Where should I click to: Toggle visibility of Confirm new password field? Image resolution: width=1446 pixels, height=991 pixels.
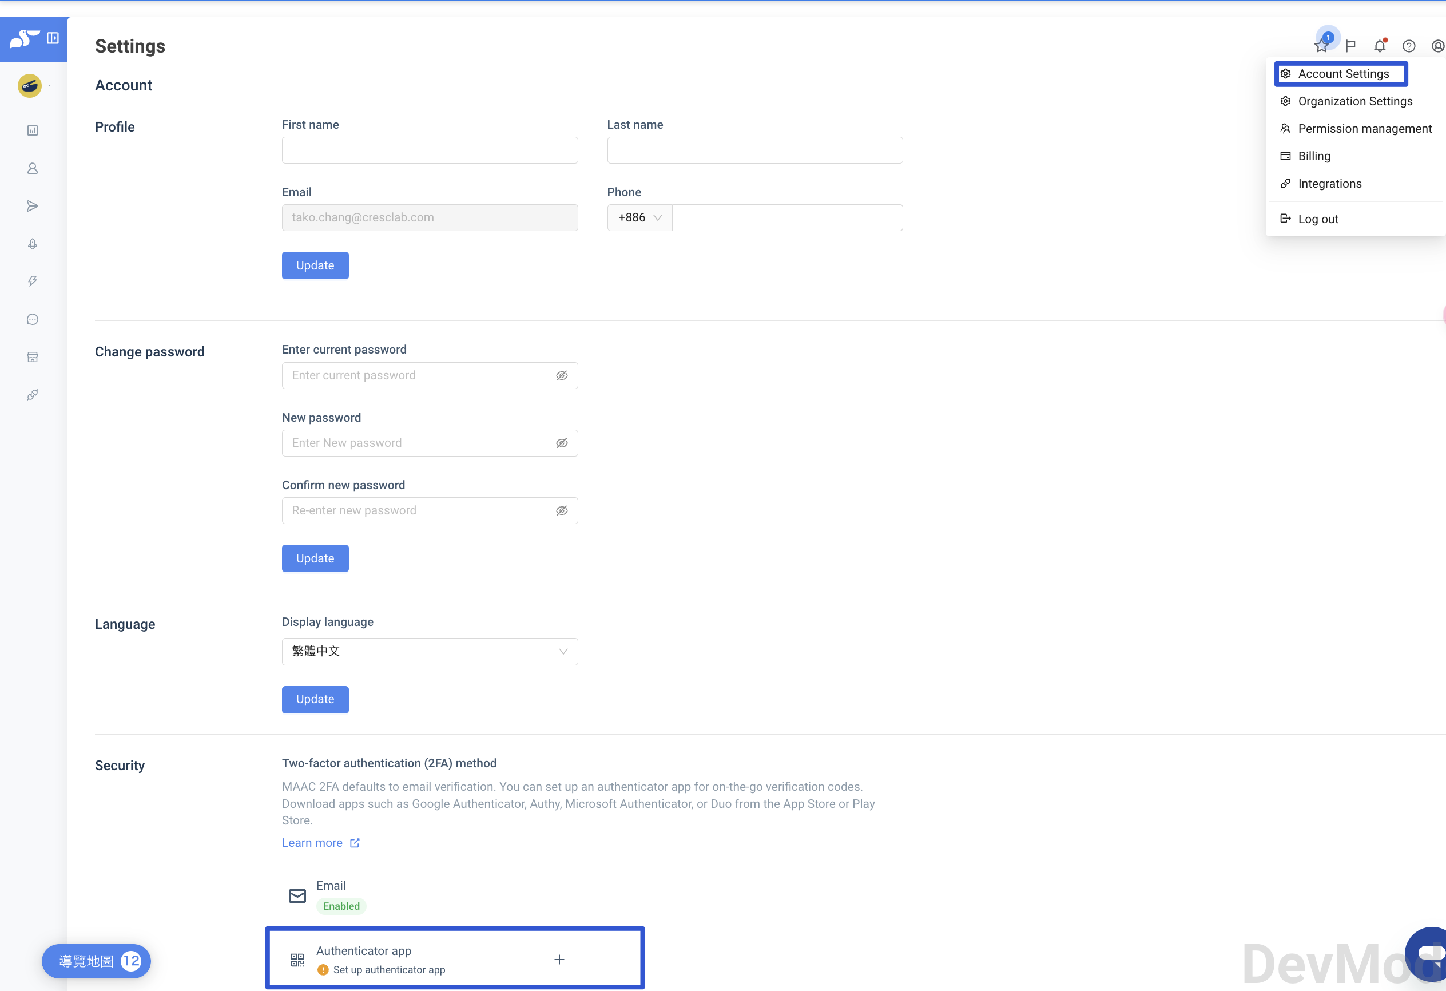561,510
